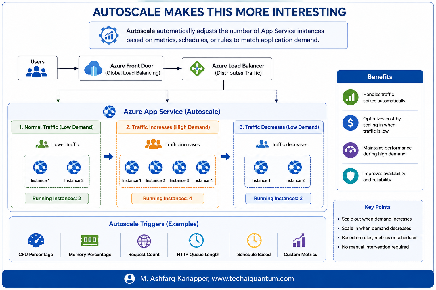
Task: Click the Memory Percentage RAM chip icon
Action: pos(90,240)
